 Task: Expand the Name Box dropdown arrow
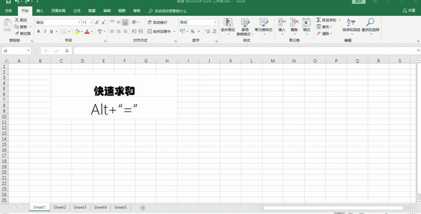pyautogui.click(x=28, y=51)
